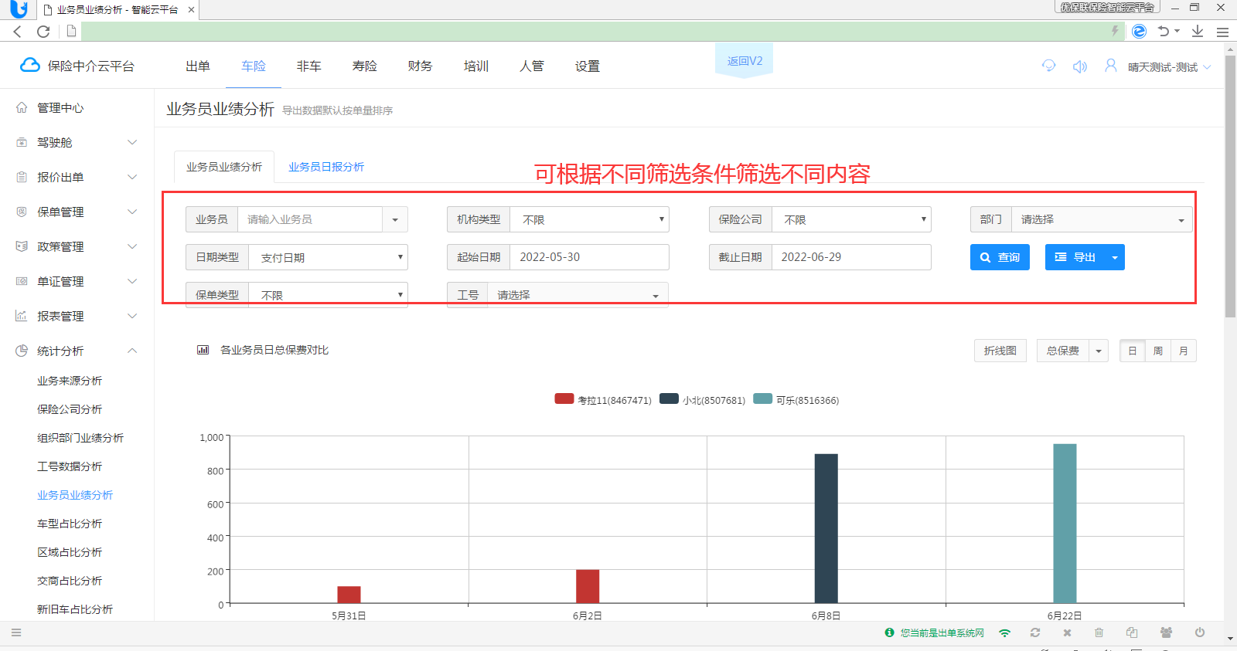Click the green info icon in status bar

(x=890, y=632)
